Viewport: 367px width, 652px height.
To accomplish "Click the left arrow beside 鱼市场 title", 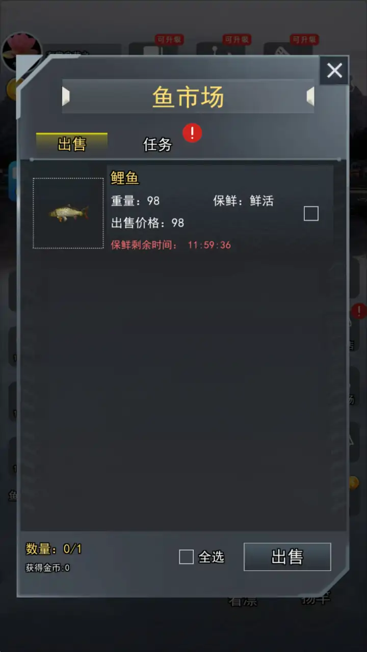I will pos(66,96).
